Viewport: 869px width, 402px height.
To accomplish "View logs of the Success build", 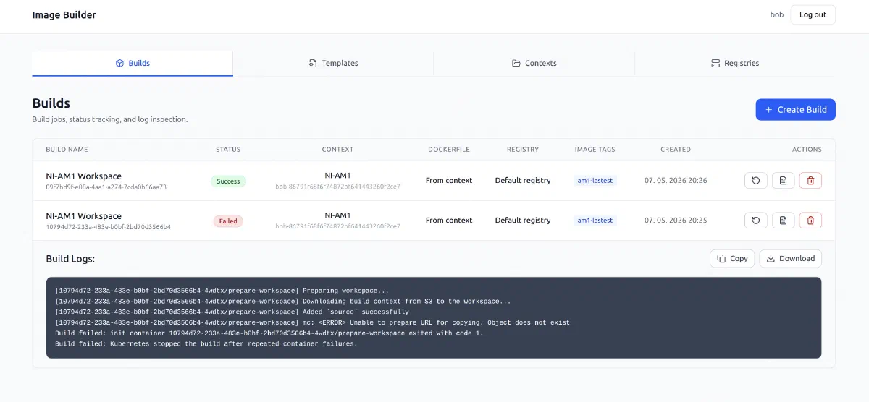I will pos(783,181).
